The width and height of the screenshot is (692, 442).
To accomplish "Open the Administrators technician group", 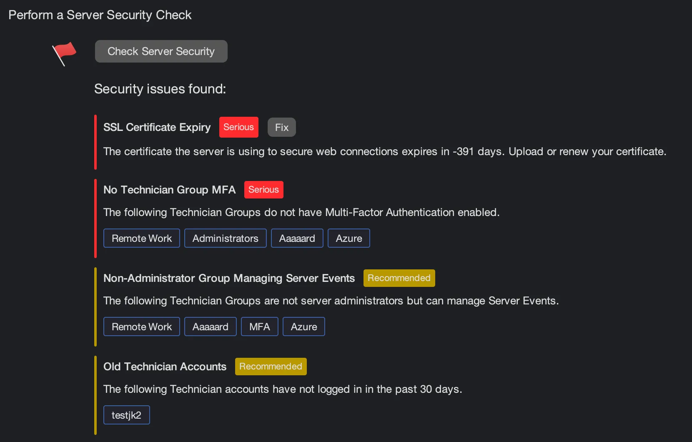I will (x=225, y=238).
